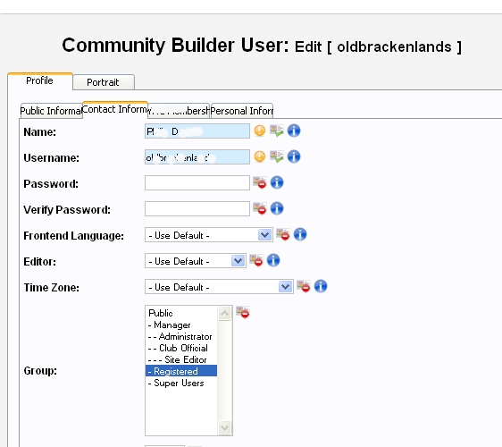Viewport: 502px width, 447px height.
Task: Open the blue info icon for Verify Password
Action: coord(277,208)
